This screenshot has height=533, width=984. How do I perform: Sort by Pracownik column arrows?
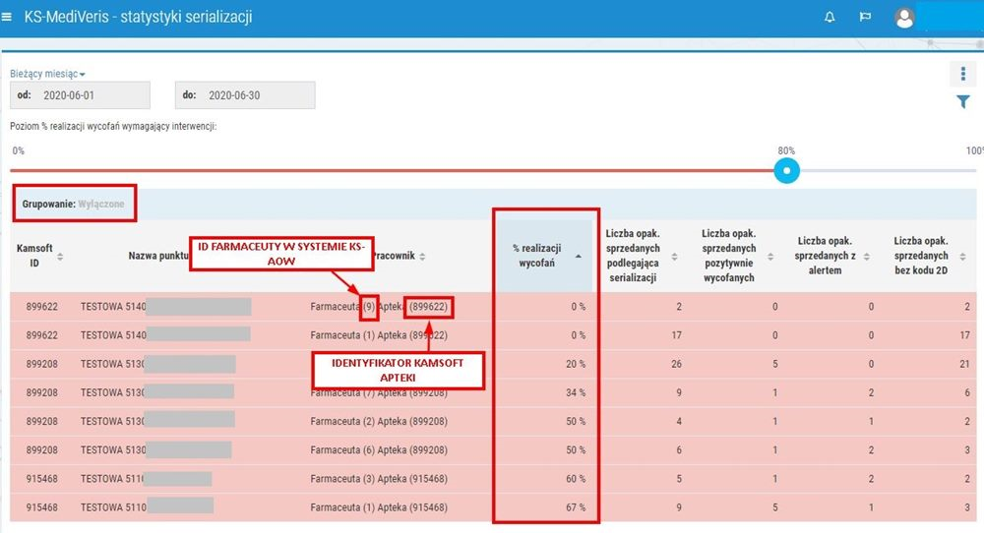click(422, 257)
